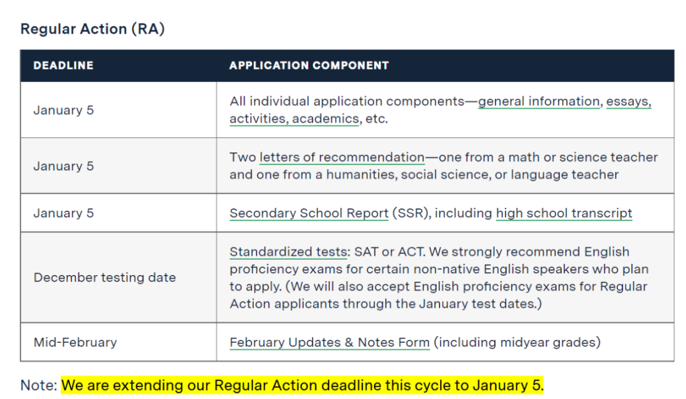Click January 5 beside general information row
686x399 pixels.
(63, 110)
